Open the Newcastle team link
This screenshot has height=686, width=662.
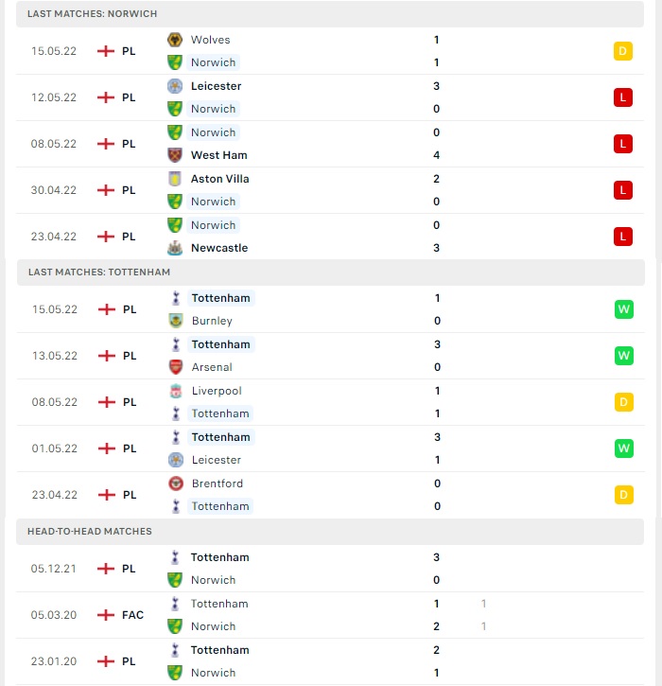[219, 248]
